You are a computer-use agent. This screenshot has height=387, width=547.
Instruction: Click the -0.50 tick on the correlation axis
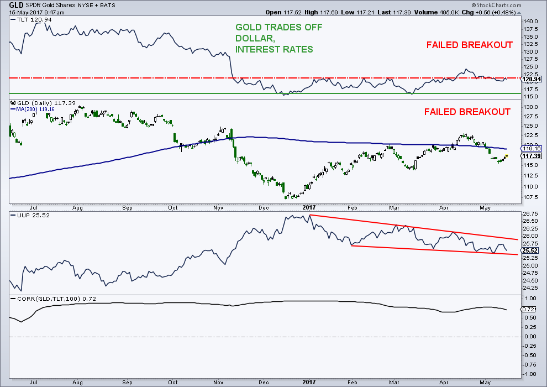point(530,355)
